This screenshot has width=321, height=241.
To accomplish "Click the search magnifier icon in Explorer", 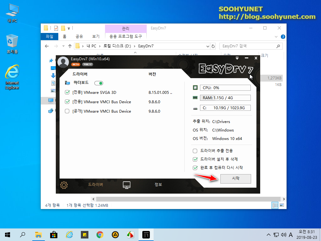I will tap(278, 46).
